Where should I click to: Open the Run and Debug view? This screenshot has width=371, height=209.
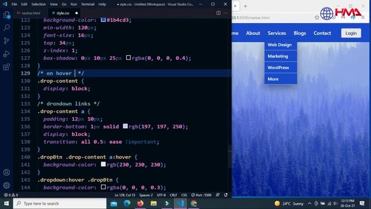coord(6,54)
